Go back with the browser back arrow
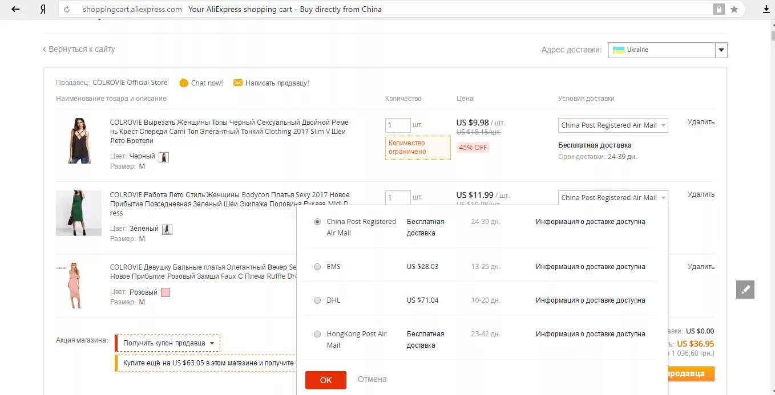 pyautogui.click(x=15, y=9)
